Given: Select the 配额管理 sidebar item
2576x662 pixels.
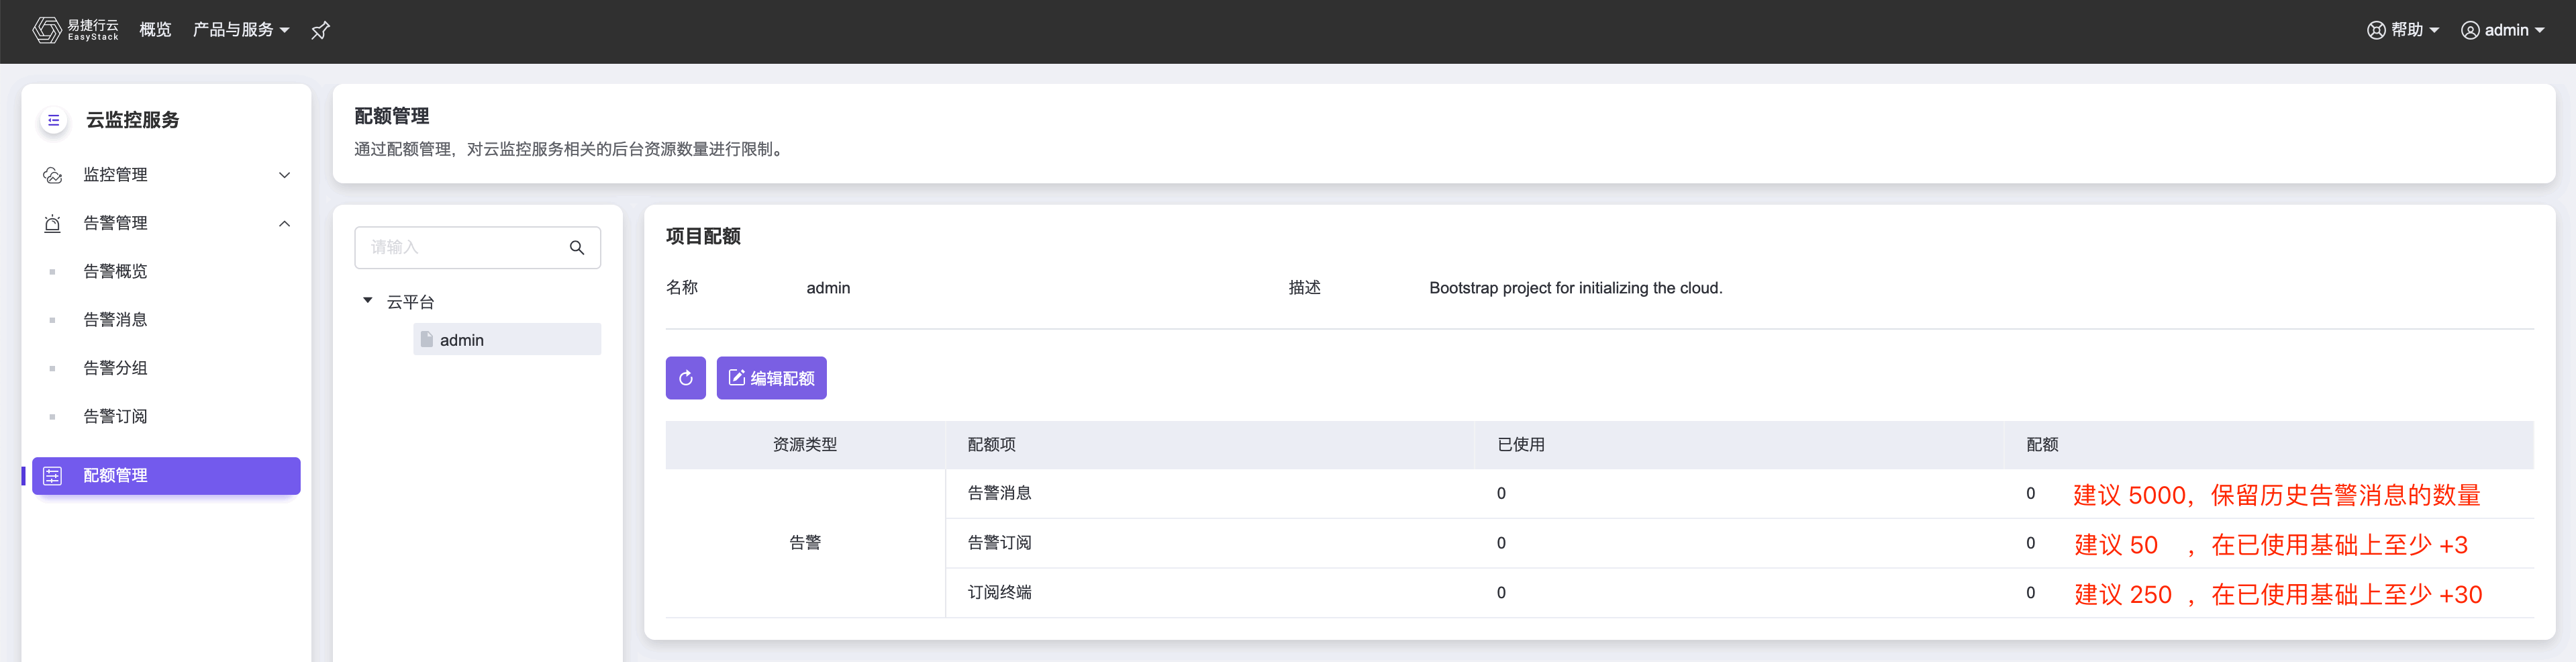Looking at the screenshot, I should [166, 476].
